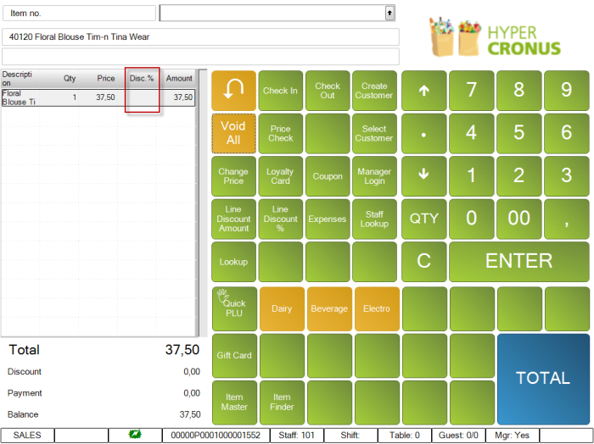594x444 pixels.
Task: Click the orange undo/back arrow button
Action: [x=233, y=91]
